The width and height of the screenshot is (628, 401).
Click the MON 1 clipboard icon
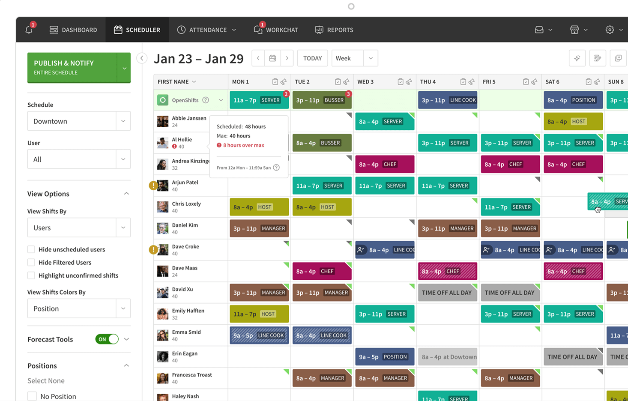tap(275, 82)
